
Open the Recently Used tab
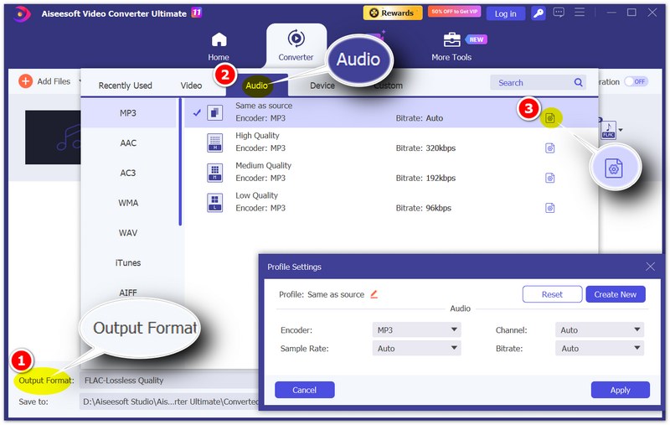click(x=125, y=86)
